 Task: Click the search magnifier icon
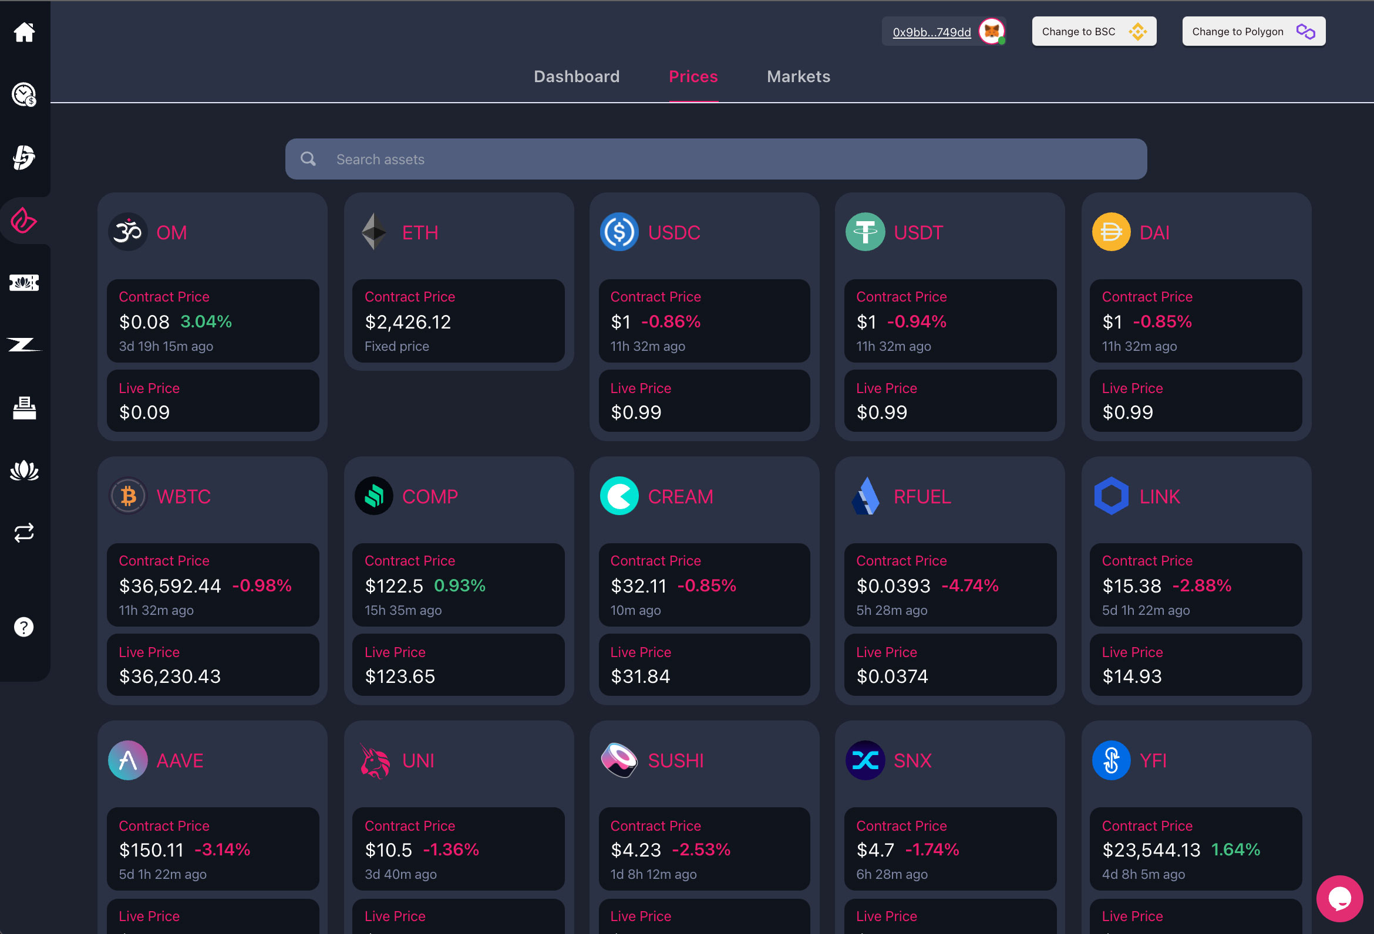coord(308,159)
